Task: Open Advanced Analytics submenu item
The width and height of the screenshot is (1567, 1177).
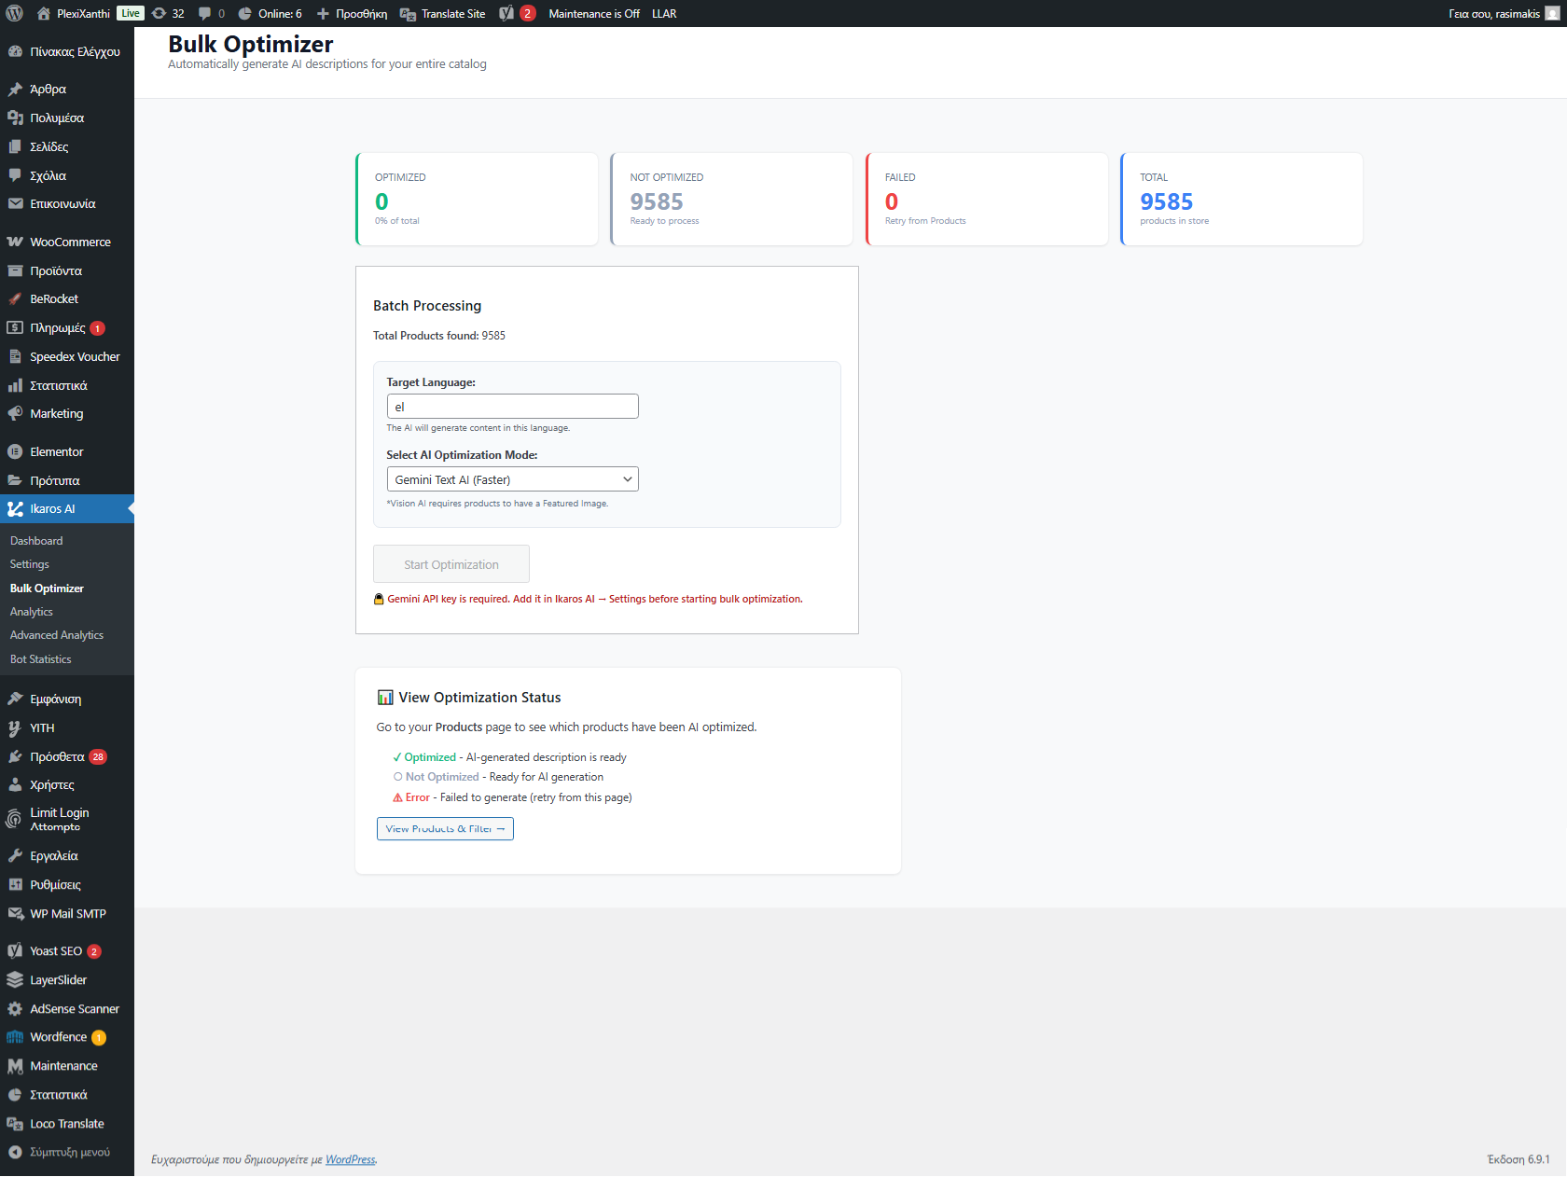Action: (57, 635)
